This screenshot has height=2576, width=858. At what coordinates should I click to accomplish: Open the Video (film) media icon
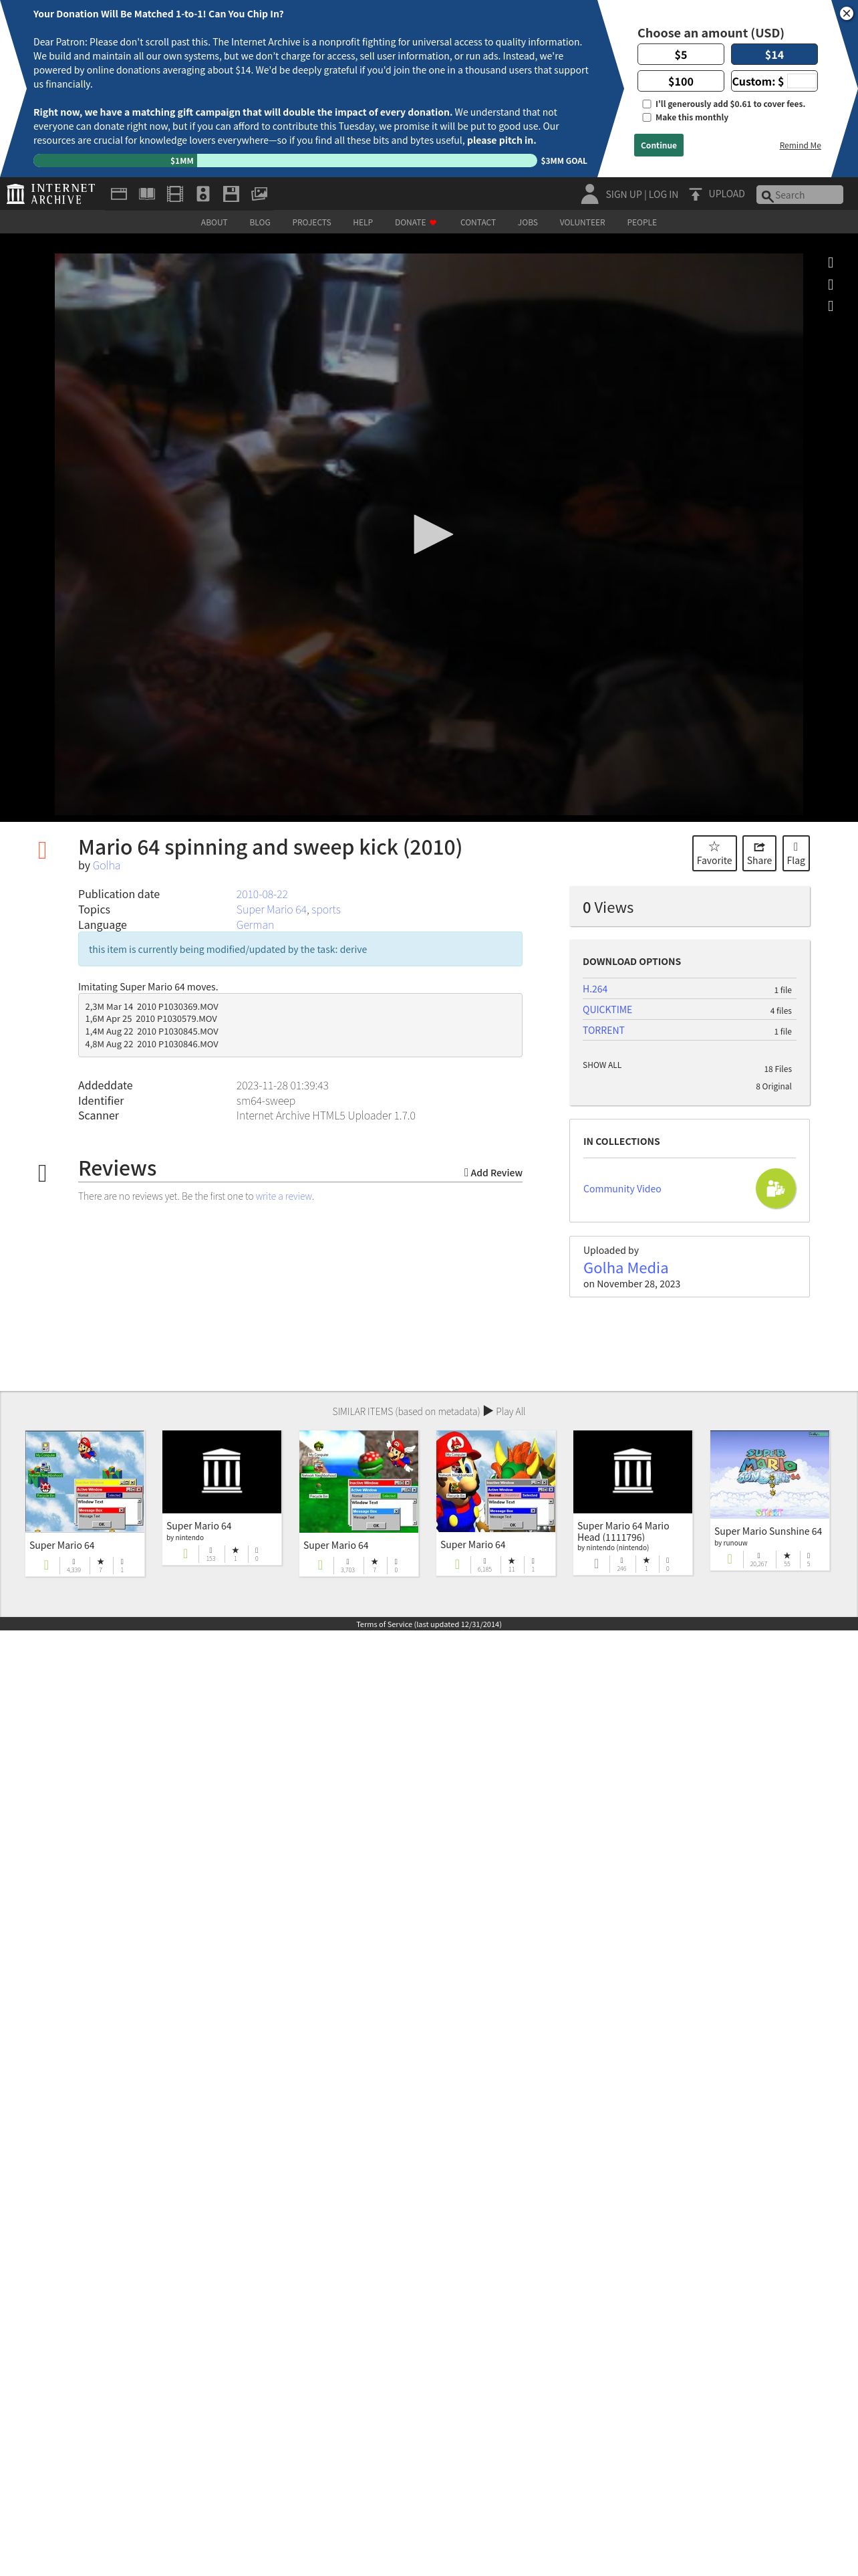click(175, 194)
